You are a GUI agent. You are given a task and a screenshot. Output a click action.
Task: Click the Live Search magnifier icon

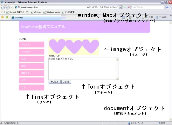(x=167, y=7)
